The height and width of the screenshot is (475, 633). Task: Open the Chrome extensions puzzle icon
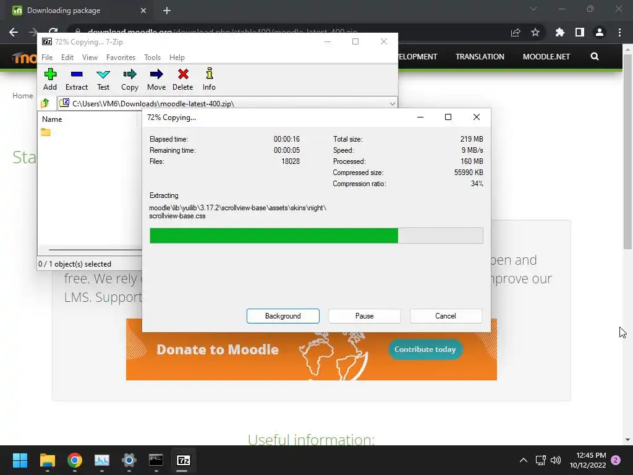tap(560, 32)
